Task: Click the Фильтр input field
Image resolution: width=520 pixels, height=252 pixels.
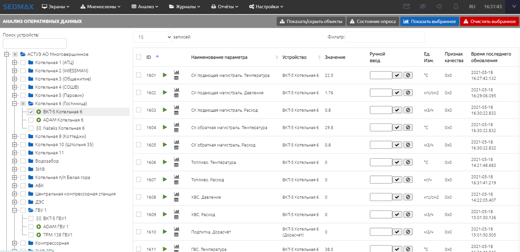Action: click(385, 37)
